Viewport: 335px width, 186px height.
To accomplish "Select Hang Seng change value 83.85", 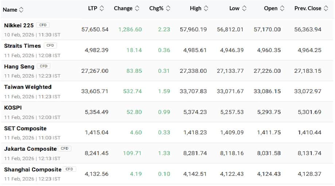I will click(134, 71).
